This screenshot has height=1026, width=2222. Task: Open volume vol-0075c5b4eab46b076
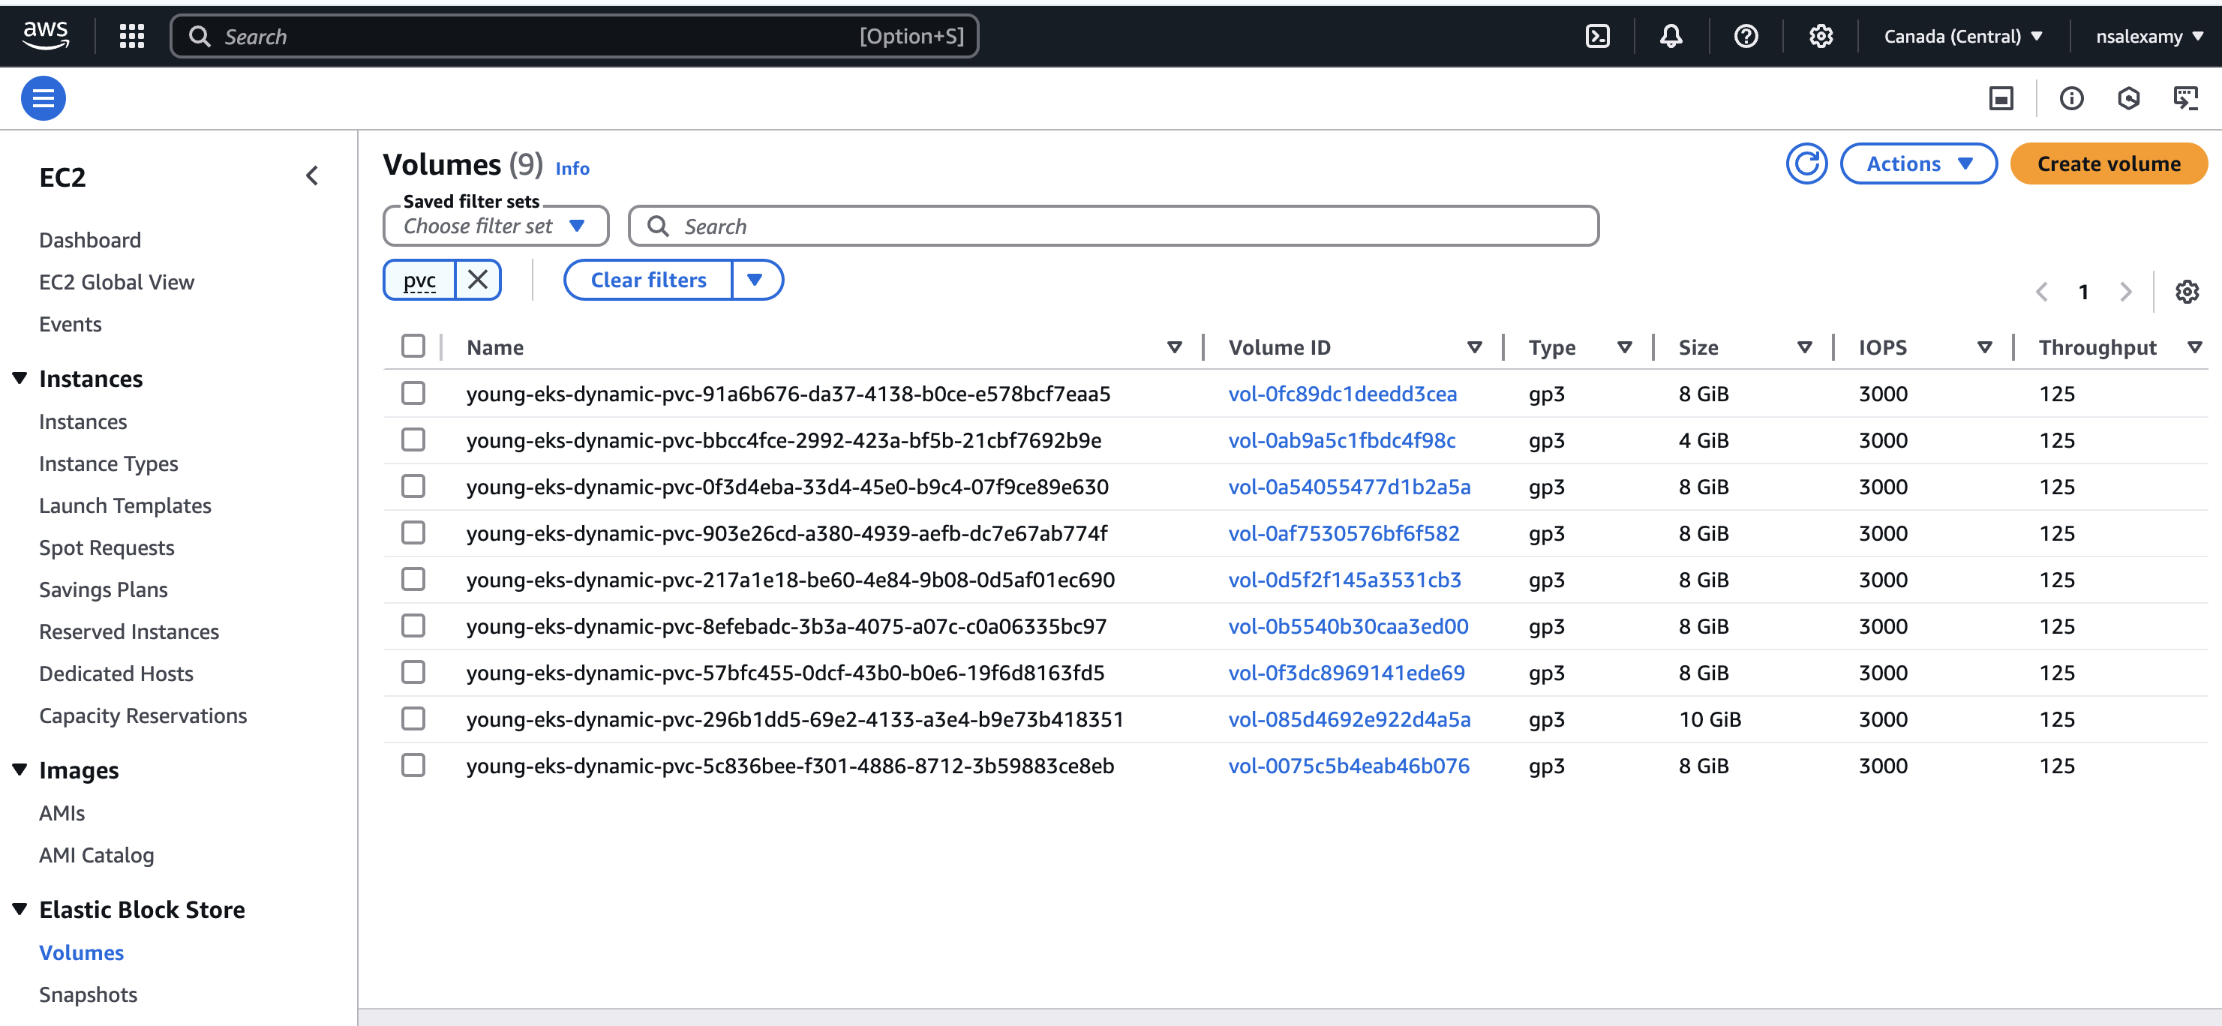tap(1348, 766)
